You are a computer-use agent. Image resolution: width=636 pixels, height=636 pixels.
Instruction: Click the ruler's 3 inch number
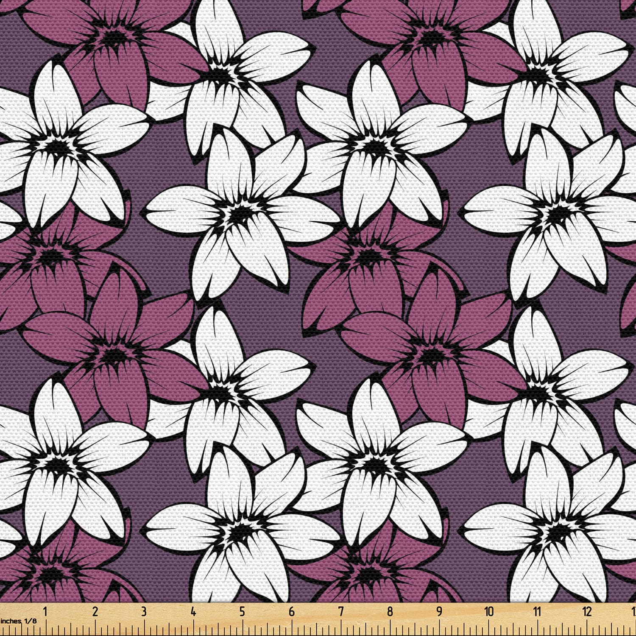pyautogui.click(x=144, y=611)
